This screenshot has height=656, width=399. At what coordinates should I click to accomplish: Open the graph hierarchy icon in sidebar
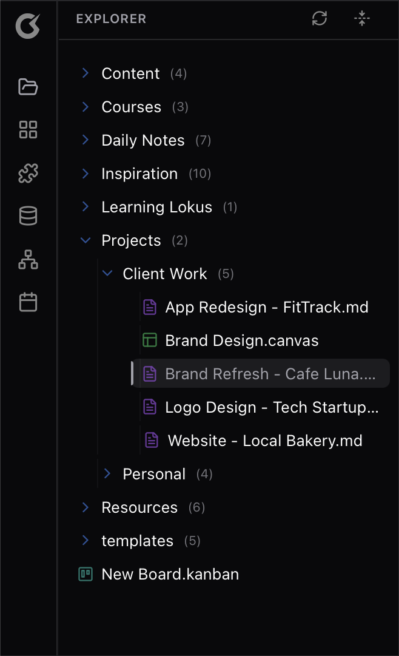pyautogui.click(x=29, y=259)
